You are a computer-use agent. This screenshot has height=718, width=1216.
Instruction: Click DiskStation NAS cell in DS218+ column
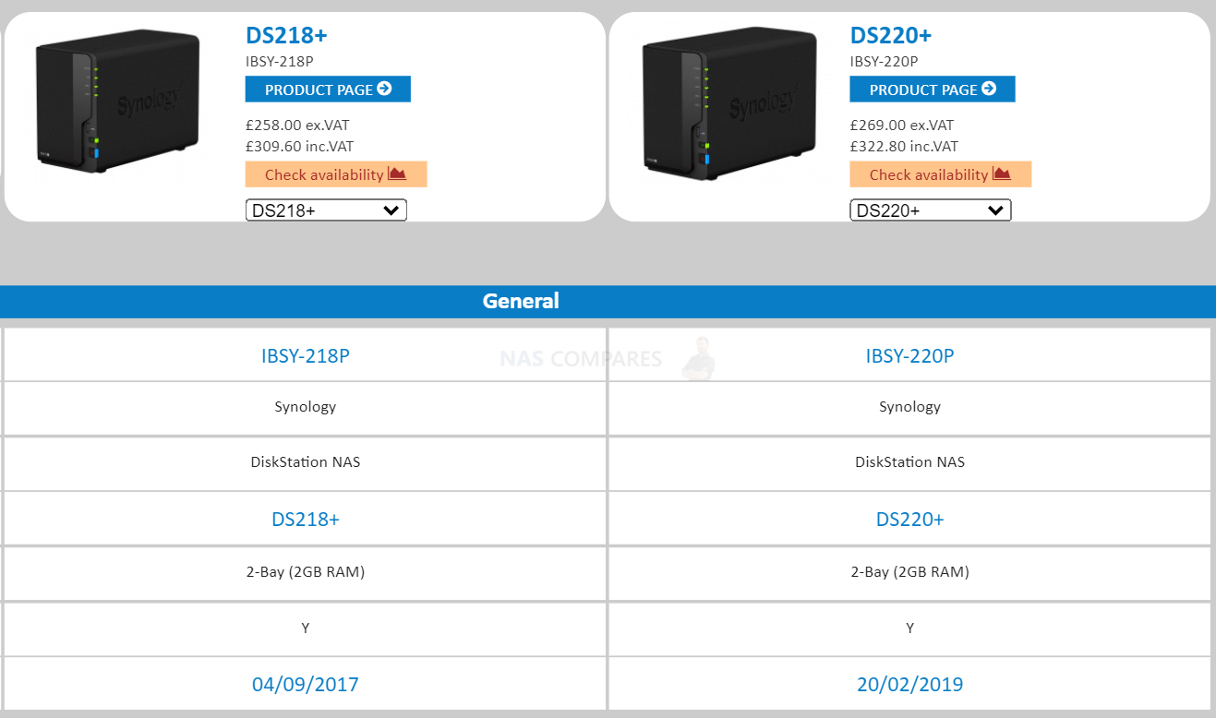306,461
